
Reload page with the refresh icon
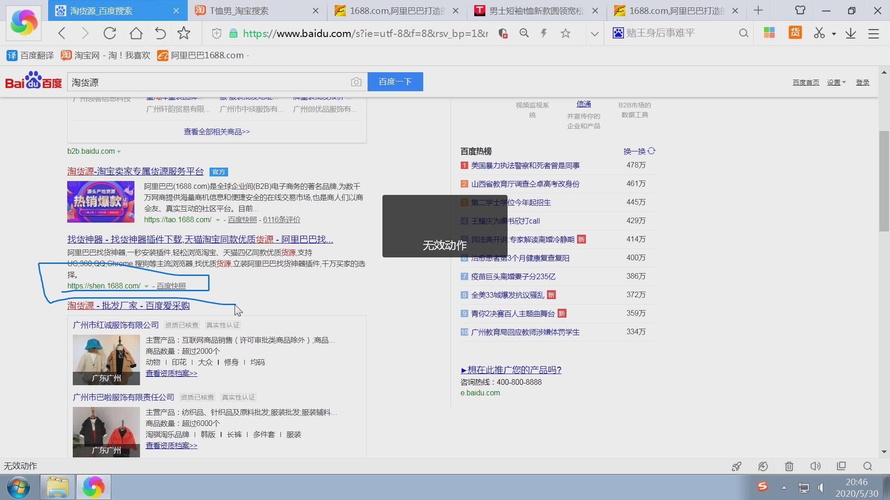[109, 33]
